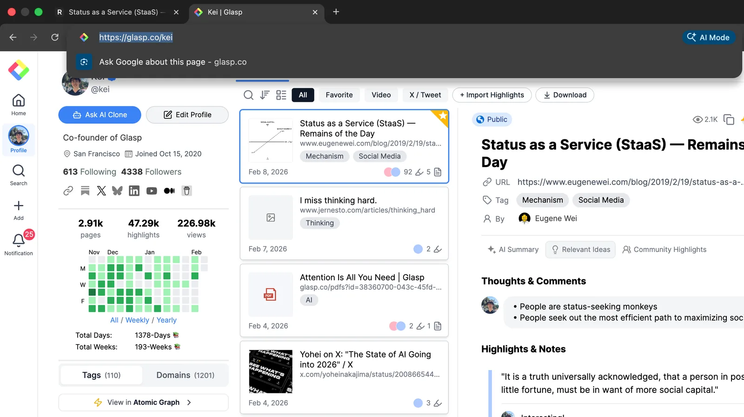This screenshot has height=417, width=744.
Task: Click the URL address bar
Action: [136, 37]
